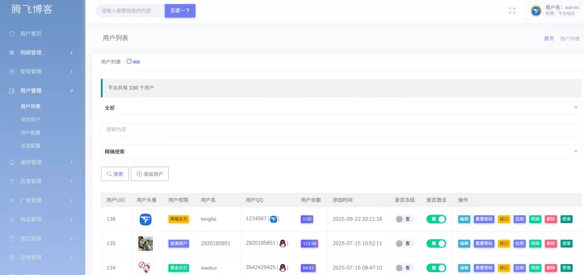This screenshot has height=275, width=584.
Task: Open the 精确搜索 search mode dropdown
Action: click(x=341, y=151)
